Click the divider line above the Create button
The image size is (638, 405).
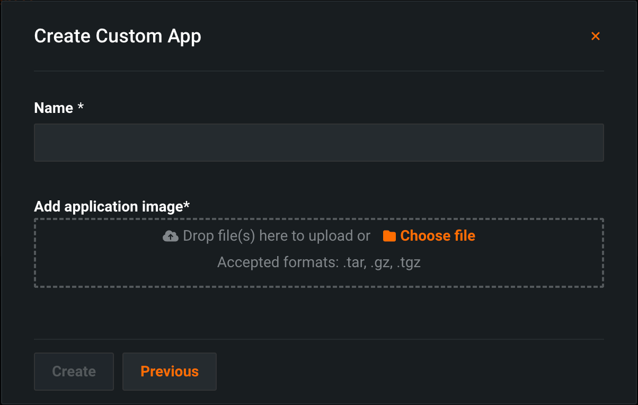click(318, 339)
